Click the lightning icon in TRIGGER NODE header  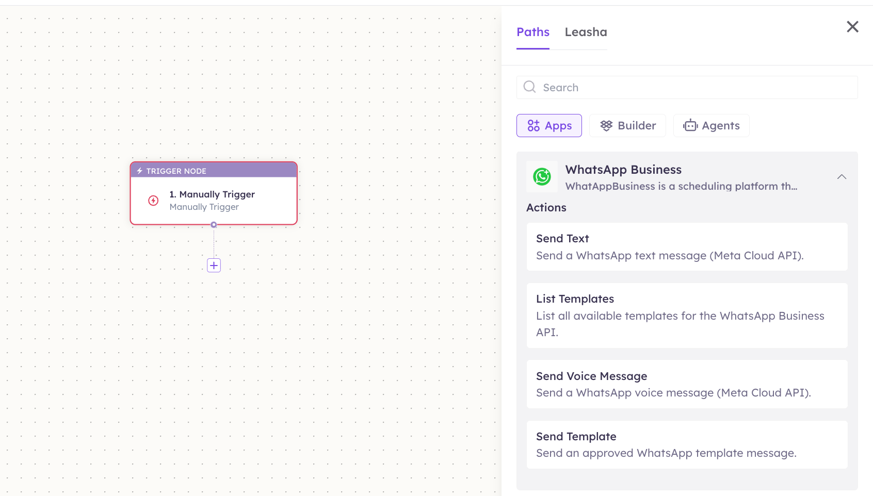coord(139,171)
